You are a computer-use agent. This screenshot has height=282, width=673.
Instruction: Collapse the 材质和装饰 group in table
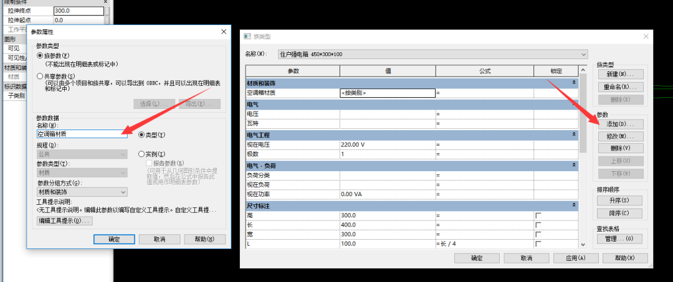tap(575, 82)
